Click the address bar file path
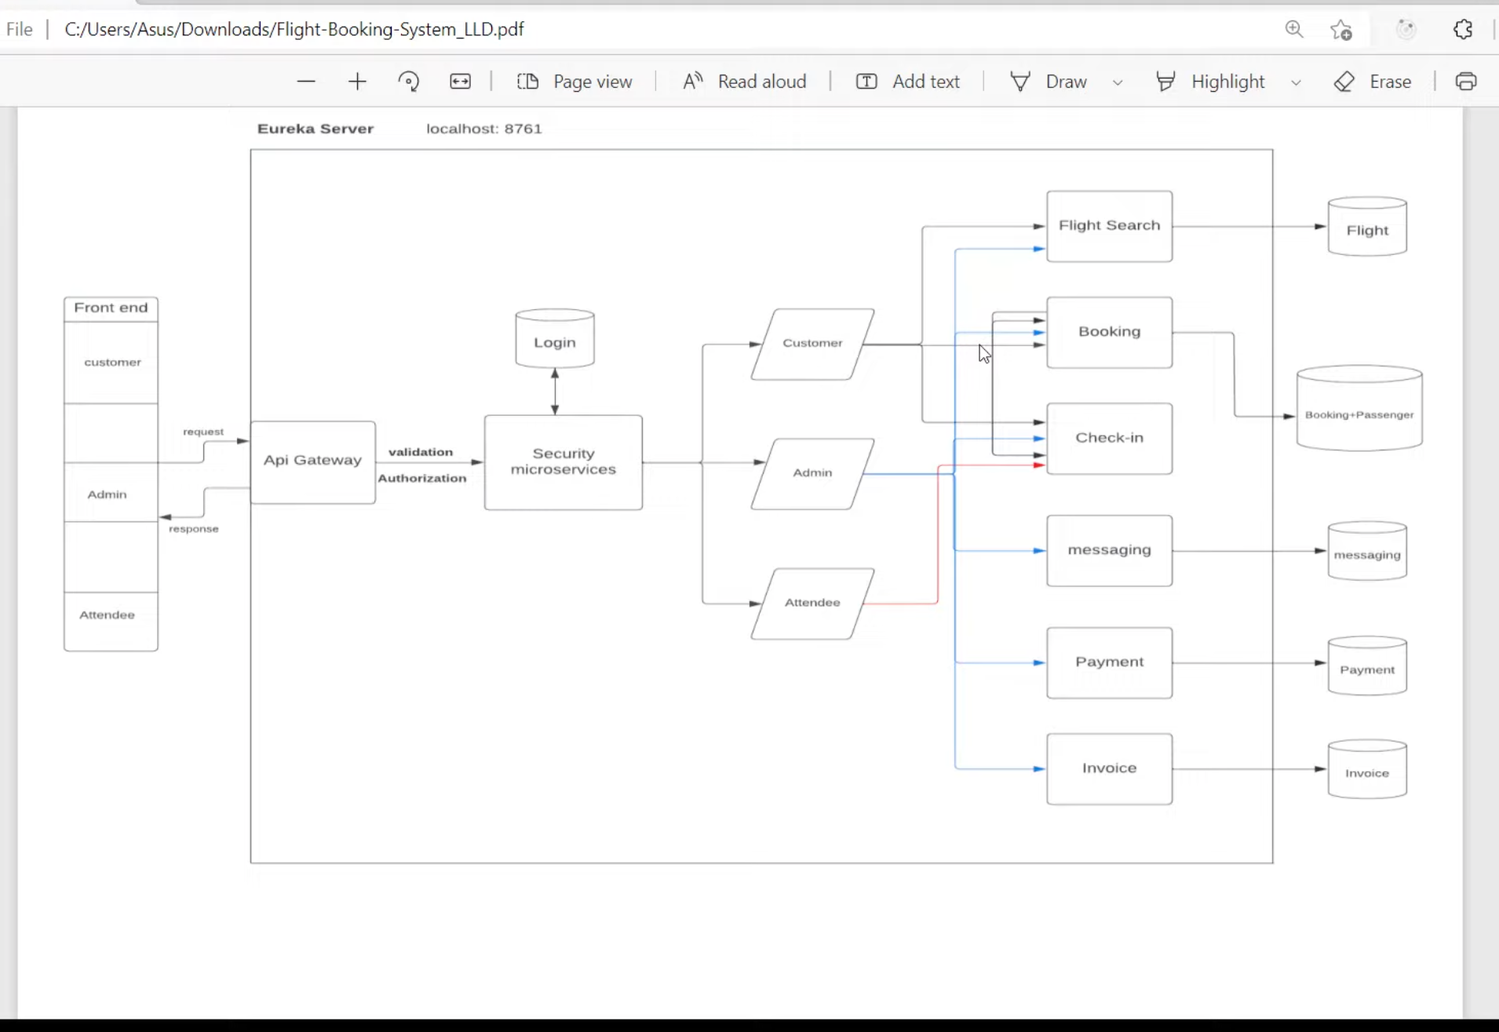 pos(294,30)
